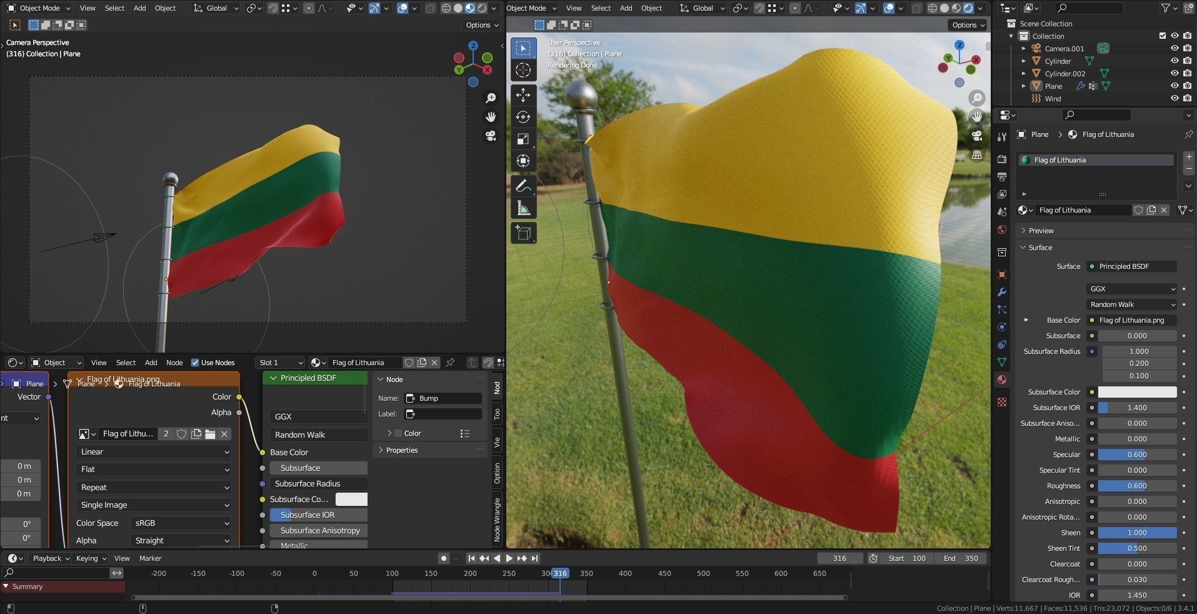Open the sRGB Color Space dropdown
The height and width of the screenshot is (614, 1197).
(x=180, y=523)
